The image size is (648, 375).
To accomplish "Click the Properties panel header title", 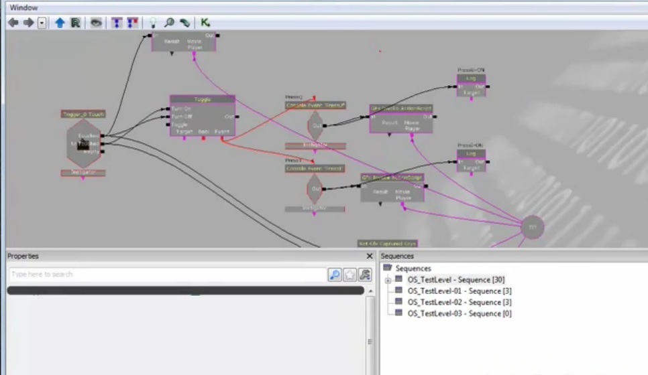I will click(23, 256).
